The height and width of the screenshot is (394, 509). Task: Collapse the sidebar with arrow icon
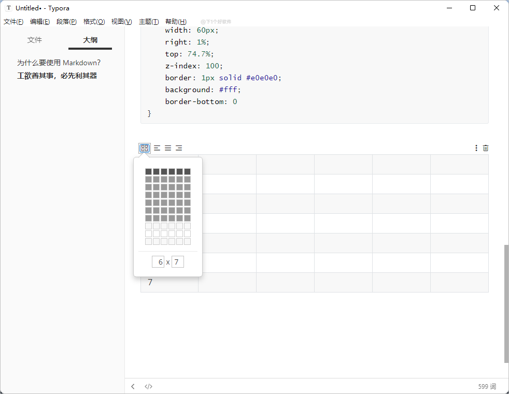coord(133,386)
